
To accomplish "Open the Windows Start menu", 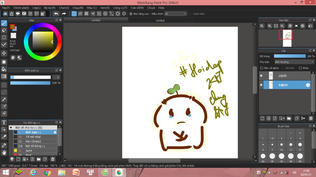I will pyautogui.click(x=6, y=172).
